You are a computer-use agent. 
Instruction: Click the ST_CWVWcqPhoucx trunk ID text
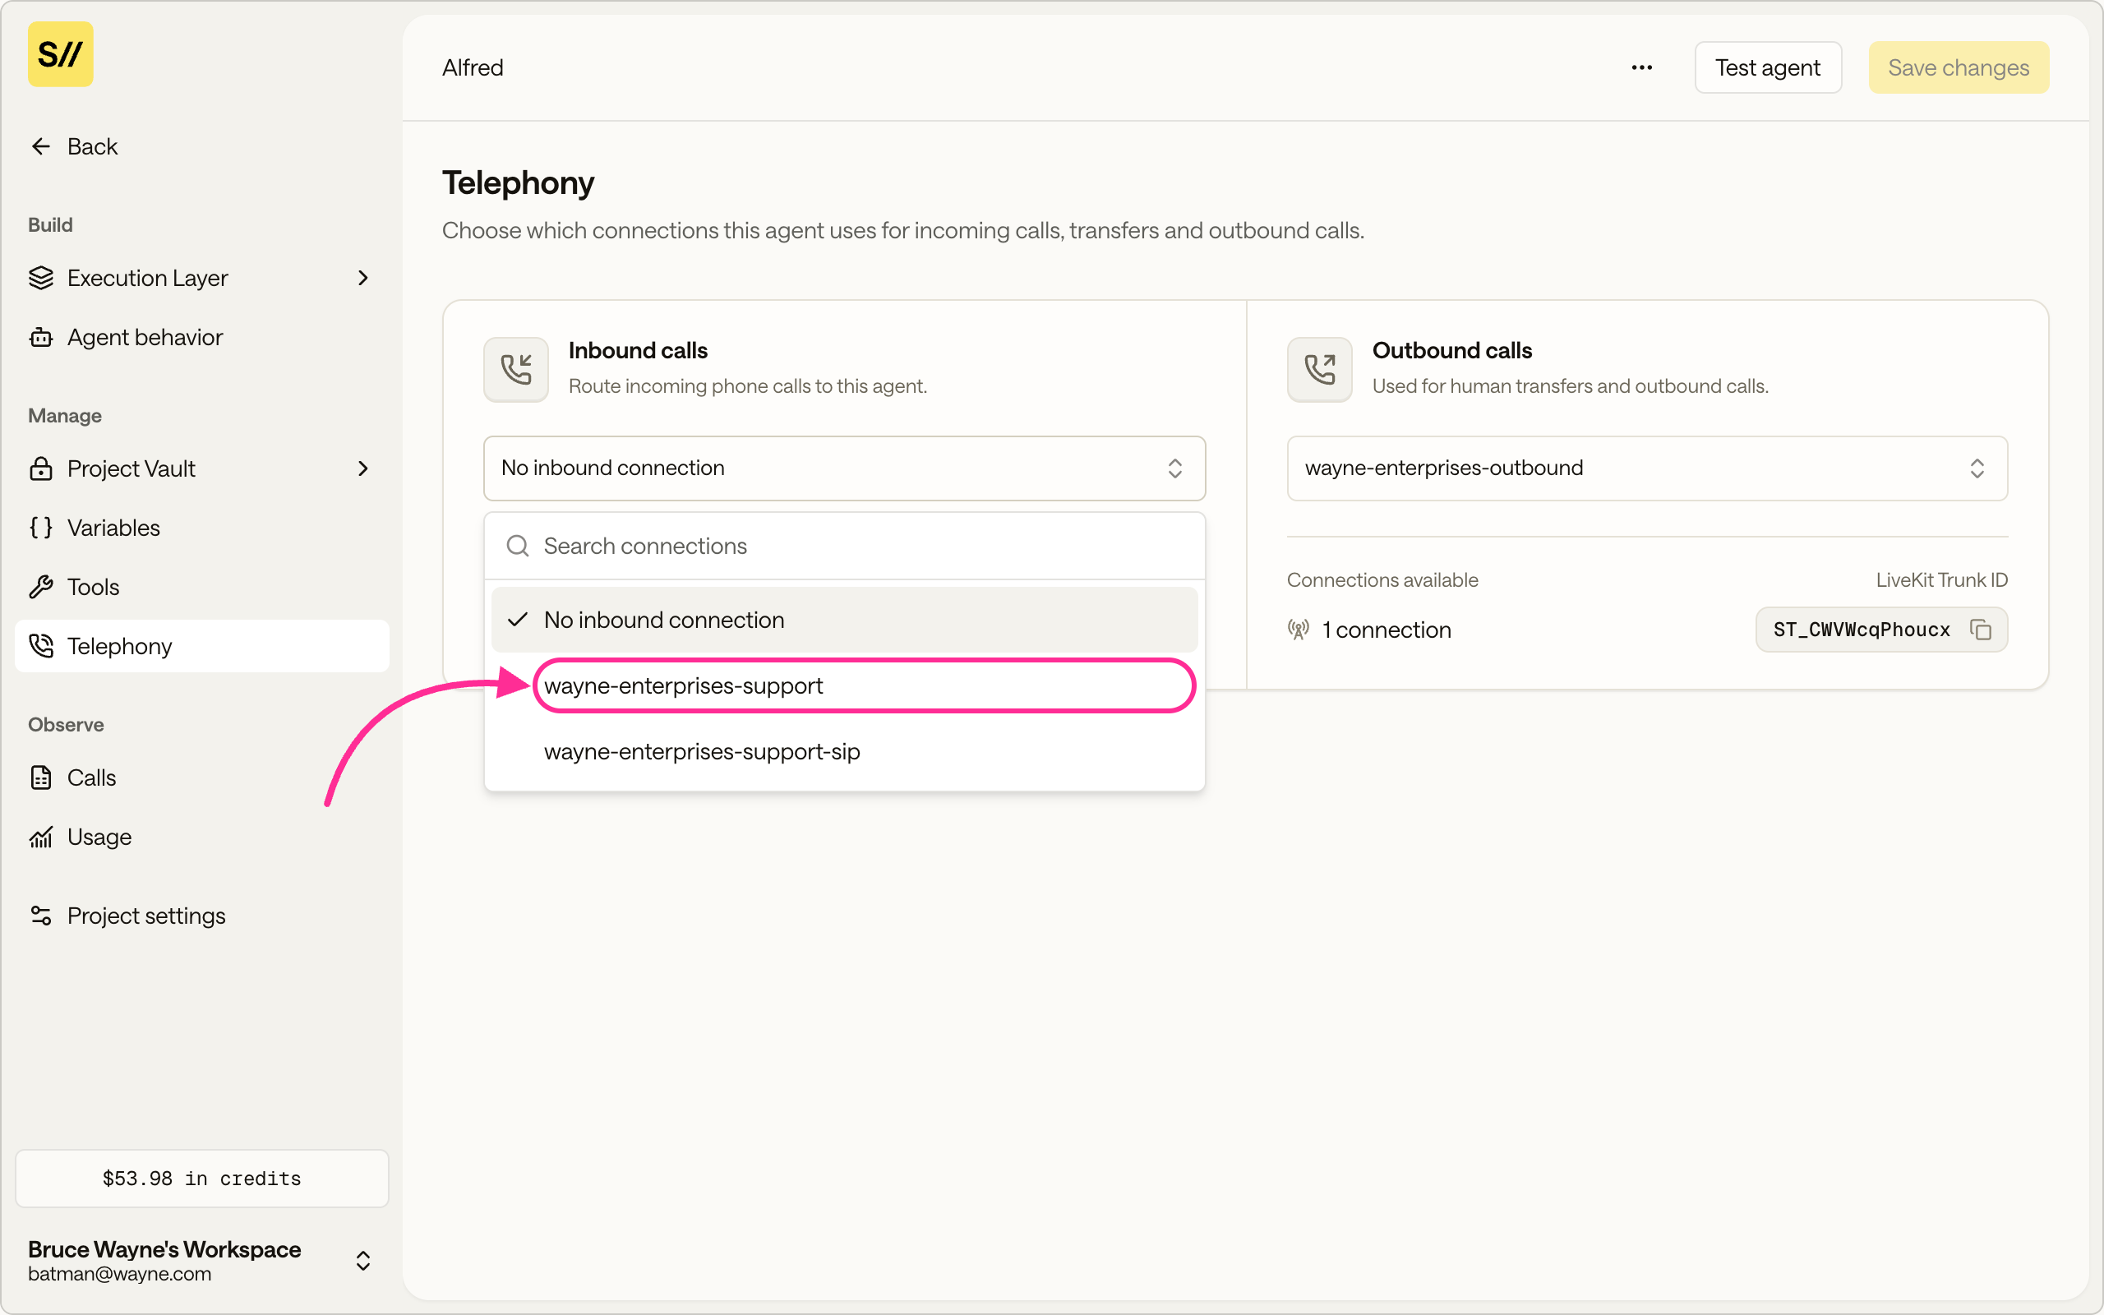click(1862, 629)
